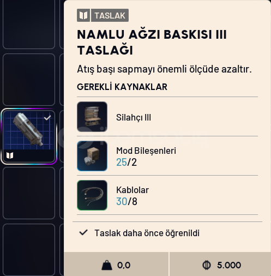Click the book icon on blueprint slot

click(10, 155)
